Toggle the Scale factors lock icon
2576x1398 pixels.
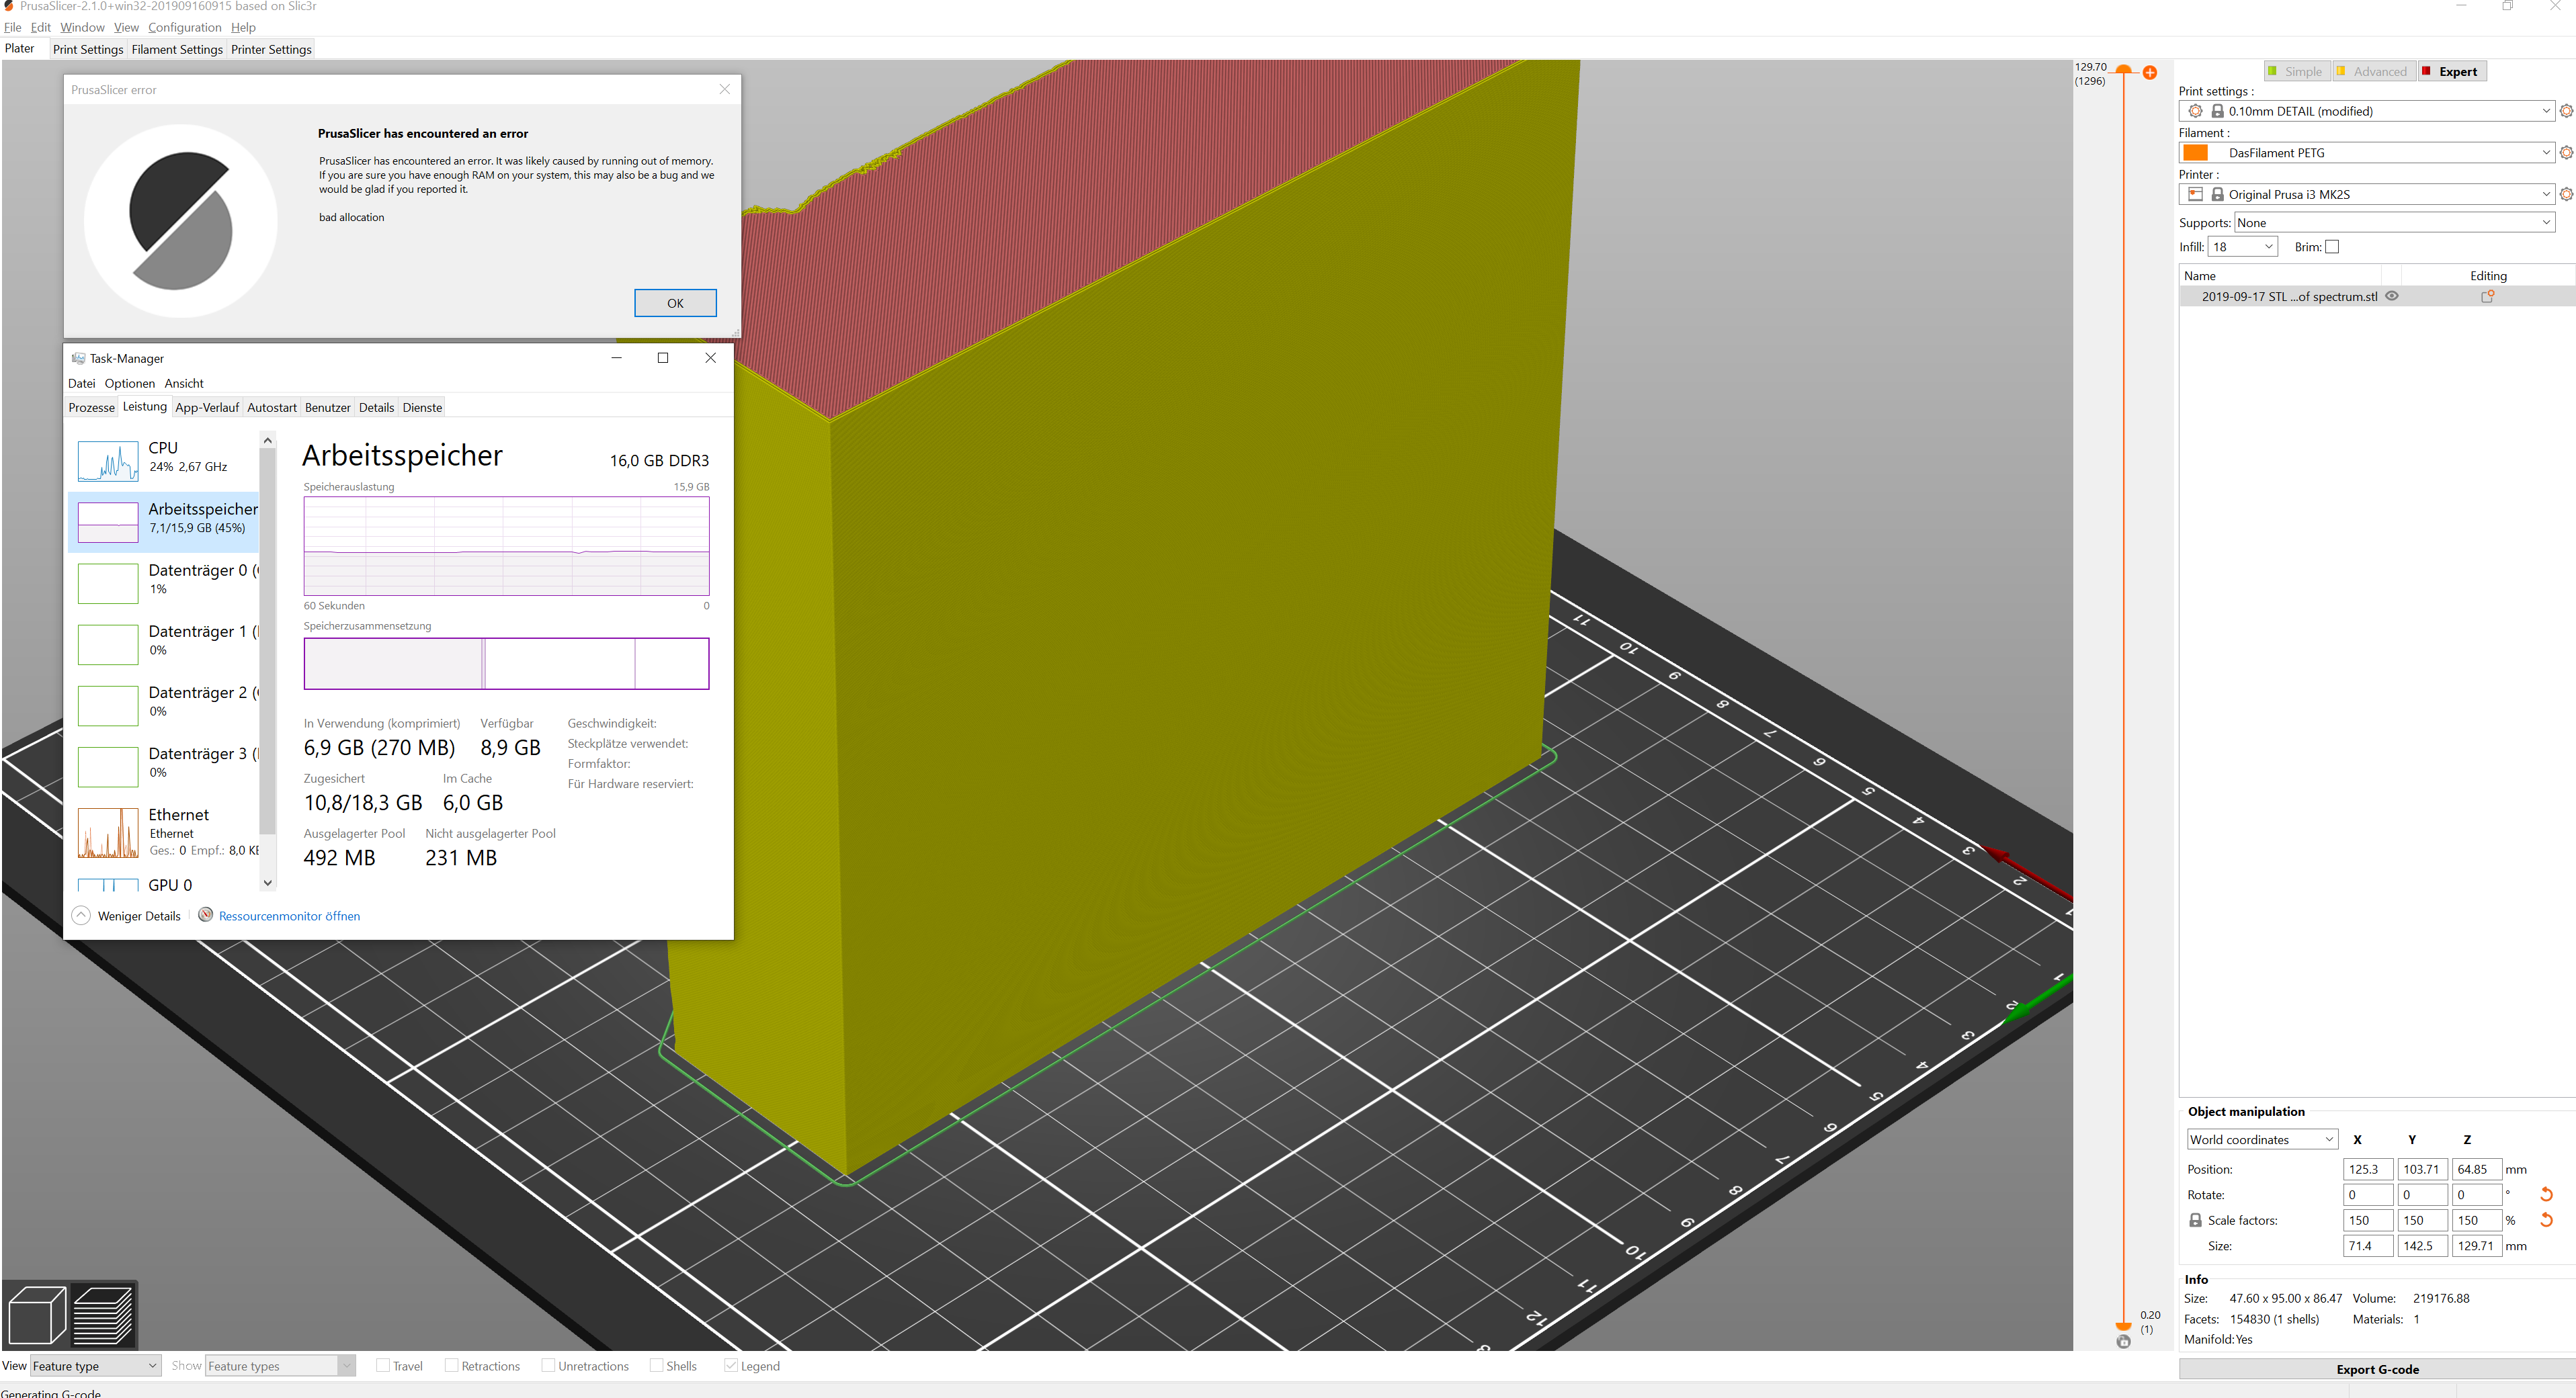pos(2196,1220)
